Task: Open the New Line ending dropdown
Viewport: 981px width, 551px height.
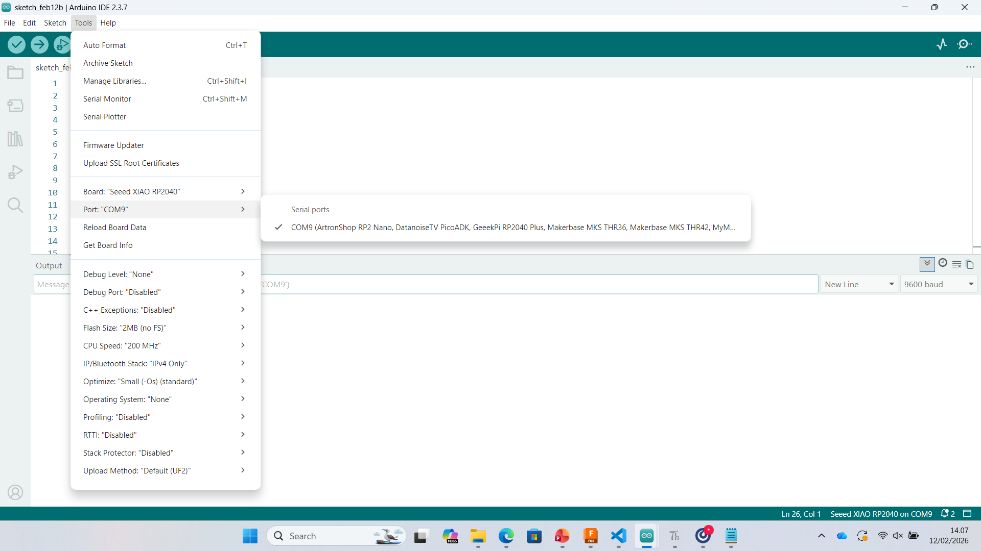Action: coord(859,284)
